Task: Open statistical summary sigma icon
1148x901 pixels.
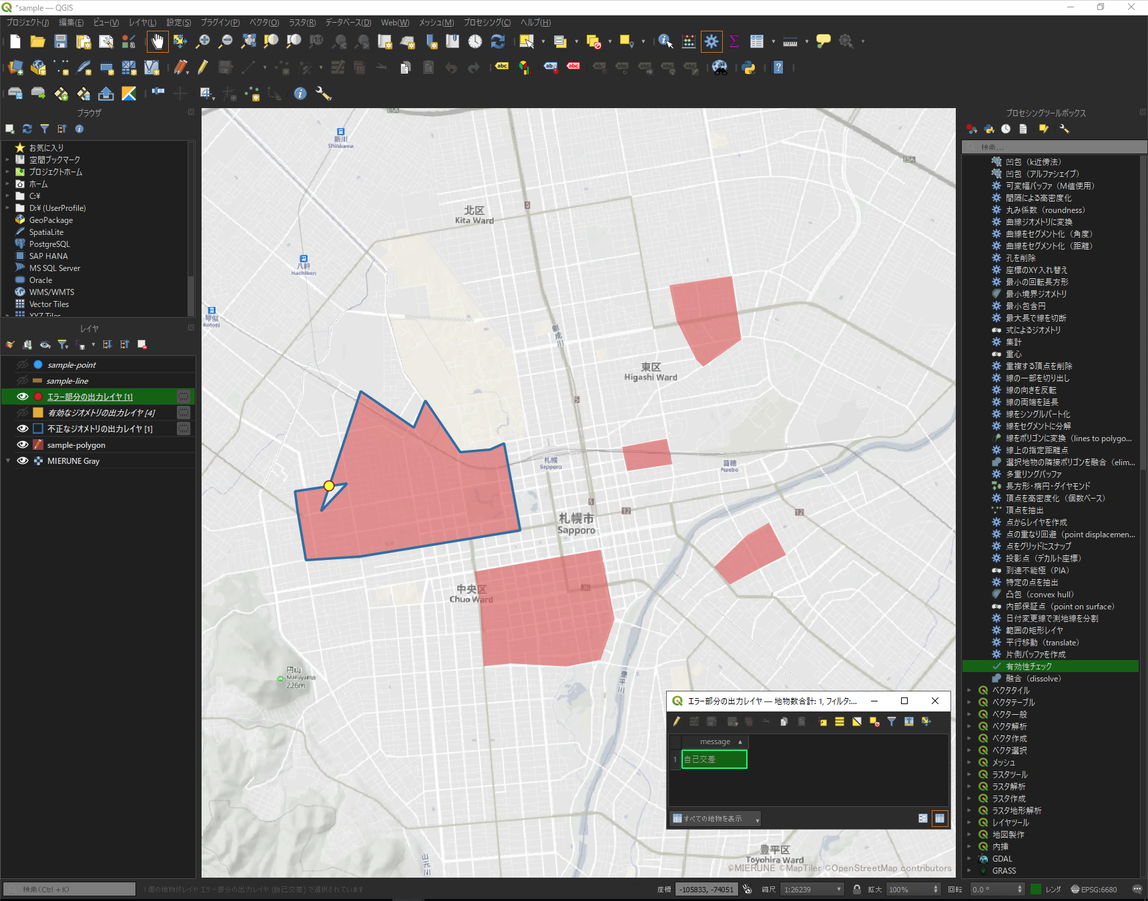Action: [x=734, y=41]
